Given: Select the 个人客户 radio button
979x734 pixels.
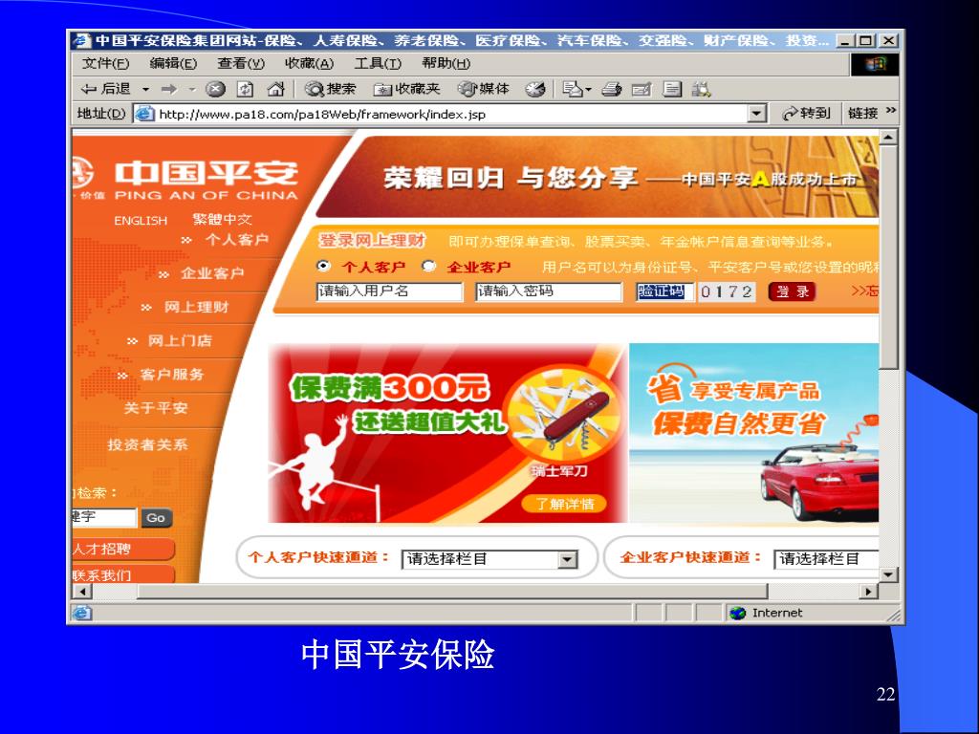Looking at the screenshot, I should [323, 266].
